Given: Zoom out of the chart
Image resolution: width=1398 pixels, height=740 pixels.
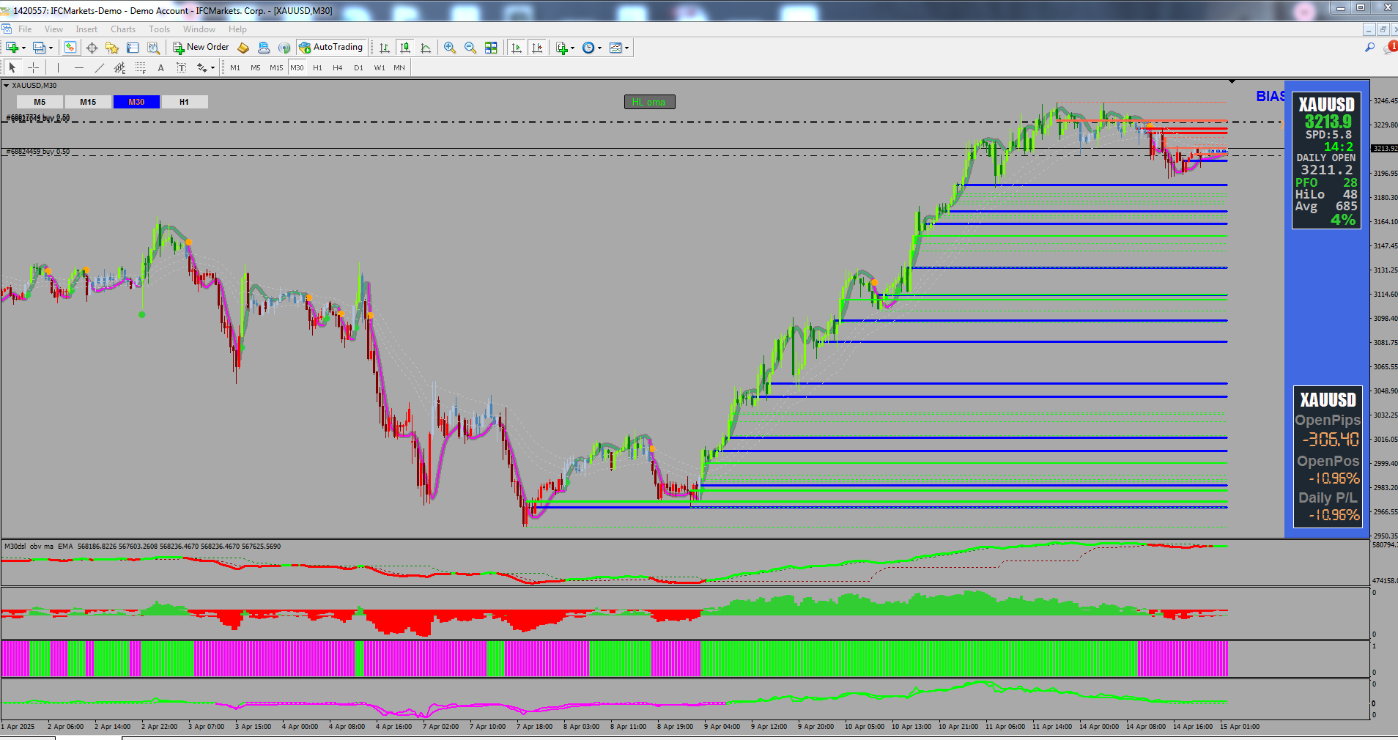Looking at the screenshot, I should click(x=470, y=48).
